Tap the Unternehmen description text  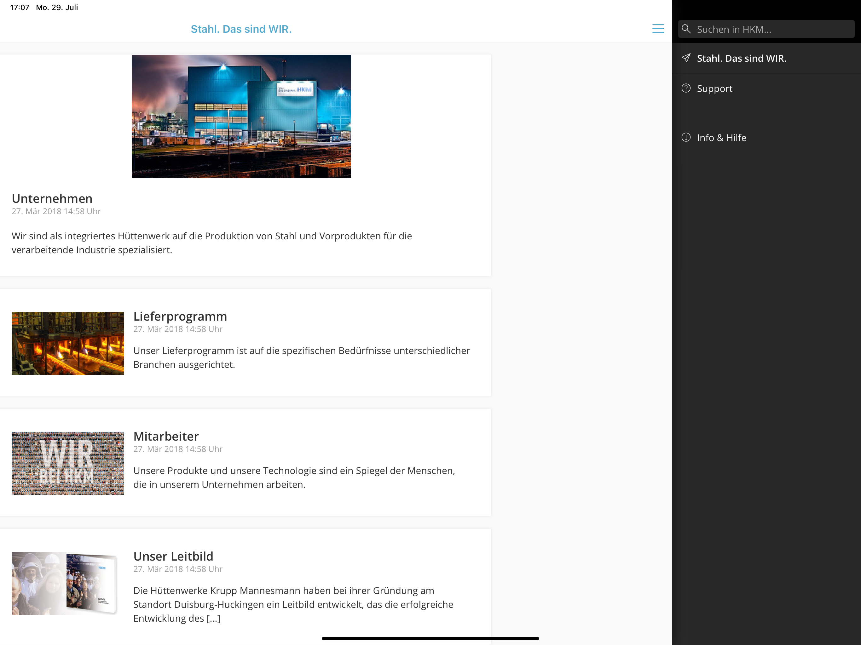point(212,243)
